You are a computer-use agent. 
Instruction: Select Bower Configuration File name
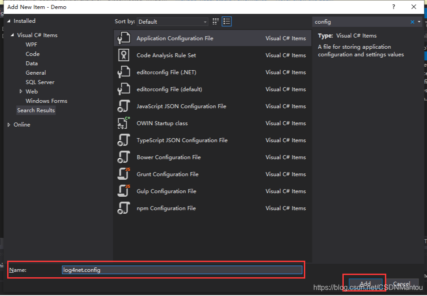(x=169, y=157)
